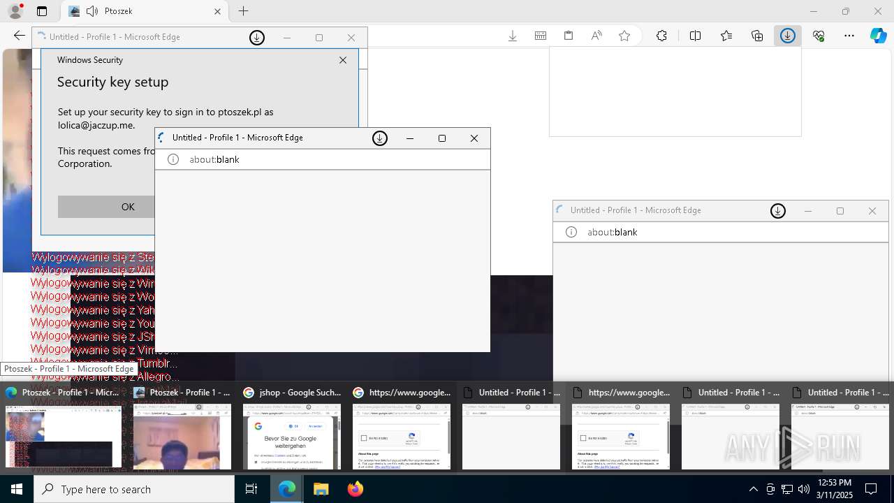Click the clipboard icon in address bar

569,36
